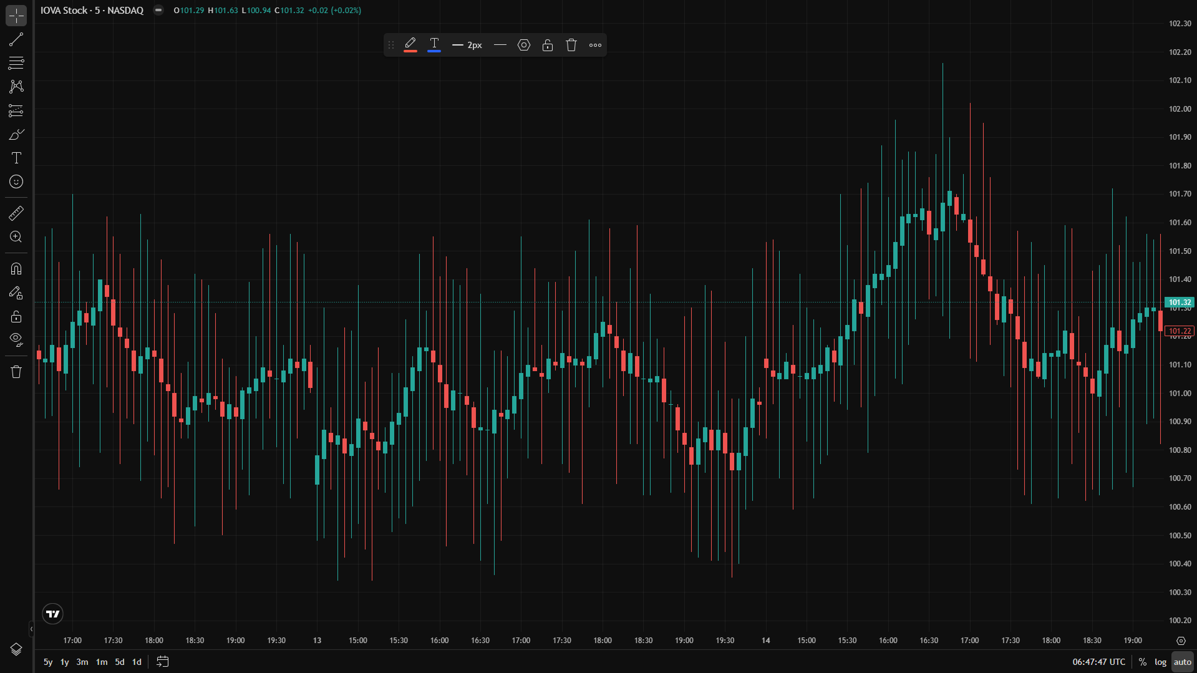Toggle stay in drawing mode
The image size is (1197, 673).
16,292
